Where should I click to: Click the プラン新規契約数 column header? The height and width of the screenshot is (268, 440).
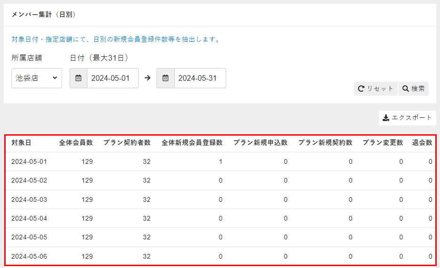(325, 143)
